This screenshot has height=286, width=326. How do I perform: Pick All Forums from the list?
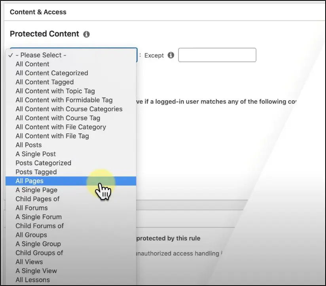tap(31, 208)
